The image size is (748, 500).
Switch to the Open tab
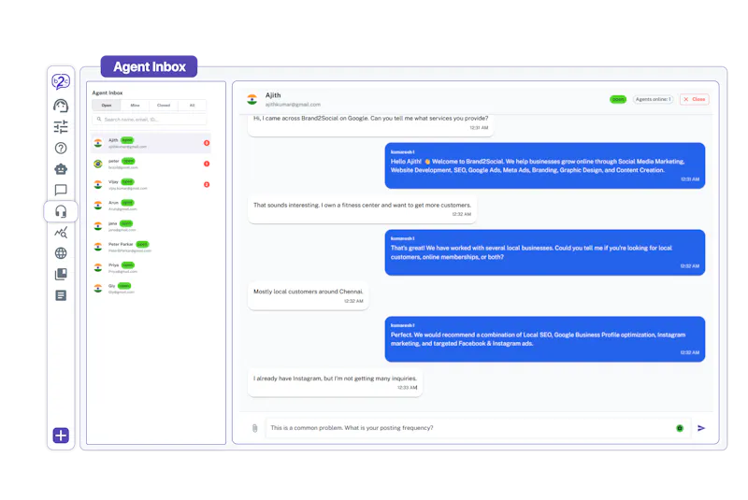107,106
